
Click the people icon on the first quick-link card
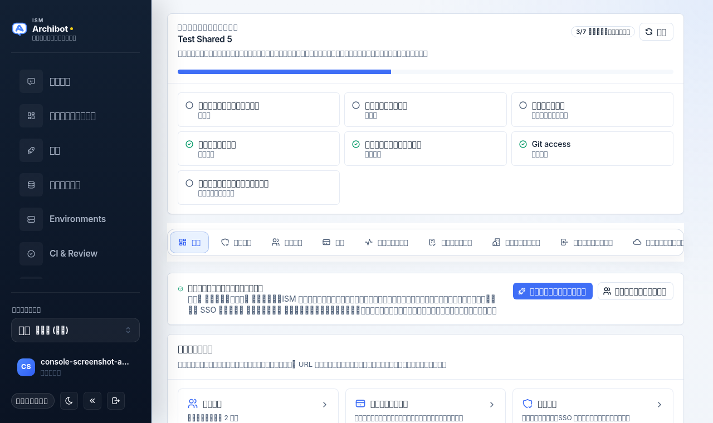pos(193,404)
